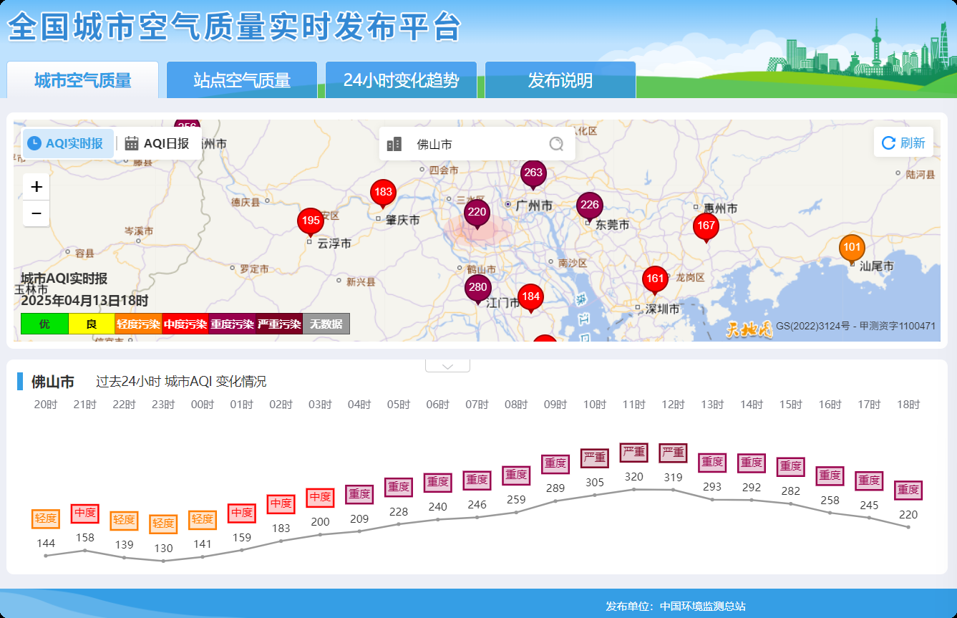Image resolution: width=957 pixels, height=618 pixels.
Task: Click the 中度 badge above value 158
Action: [x=85, y=513]
